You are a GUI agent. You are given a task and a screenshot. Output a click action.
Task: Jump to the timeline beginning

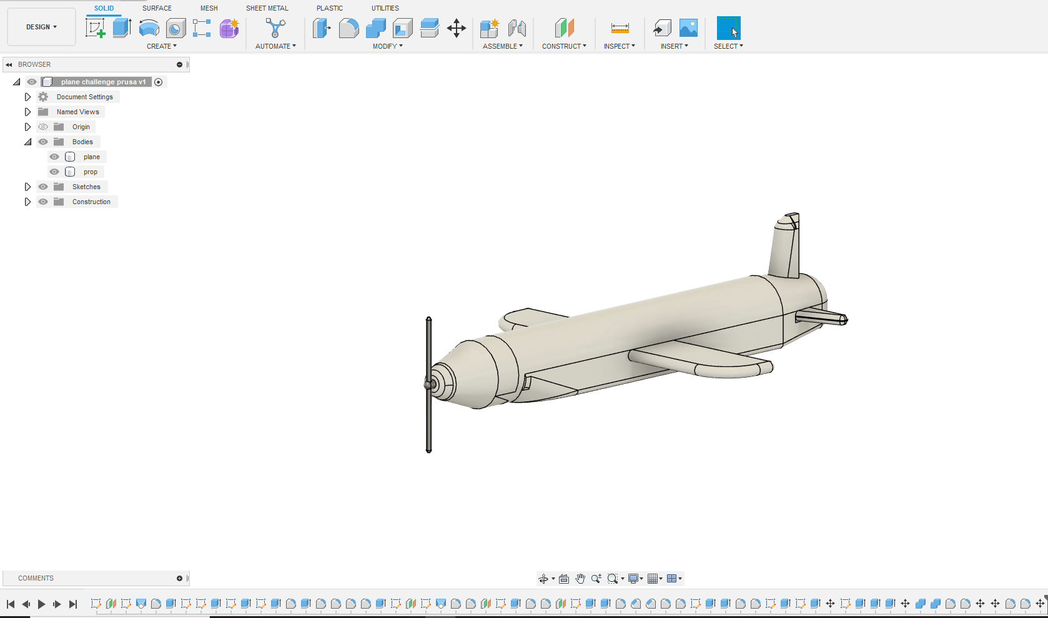11,604
